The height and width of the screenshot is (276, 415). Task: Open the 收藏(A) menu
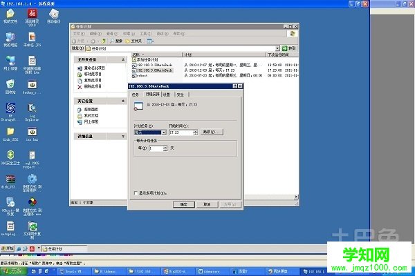[129, 34]
